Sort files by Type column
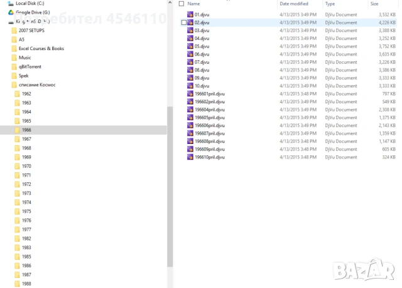The height and width of the screenshot is (288, 402). coord(330,4)
